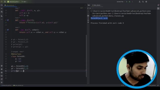160x90 pixels.
Task: Click the Stop process button in Run panel
Action: [x=90, y=8]
